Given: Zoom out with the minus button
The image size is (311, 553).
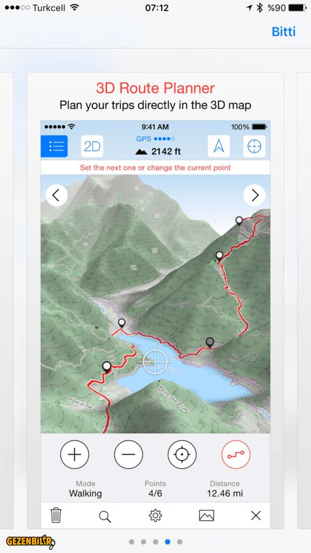Looking at the screenshot, I should click(128, 455).
